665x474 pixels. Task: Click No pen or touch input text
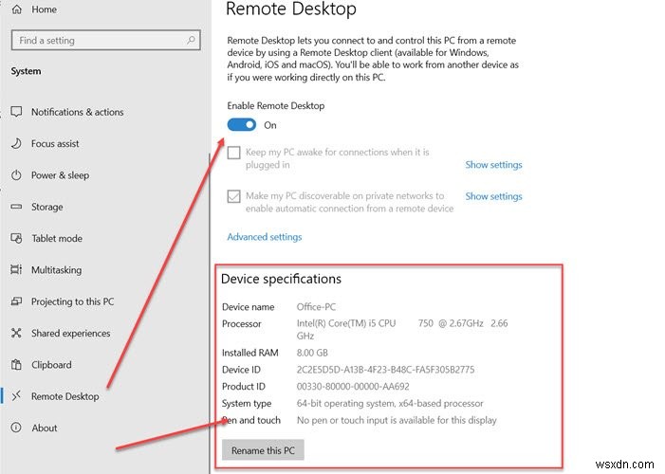tap(397, 420)
